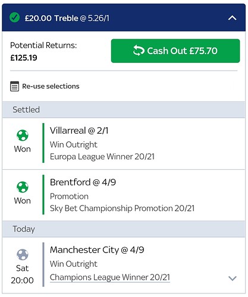
Task: Click Sky Bet Championship Promotion 20/21 text
Action: point(122,208)
